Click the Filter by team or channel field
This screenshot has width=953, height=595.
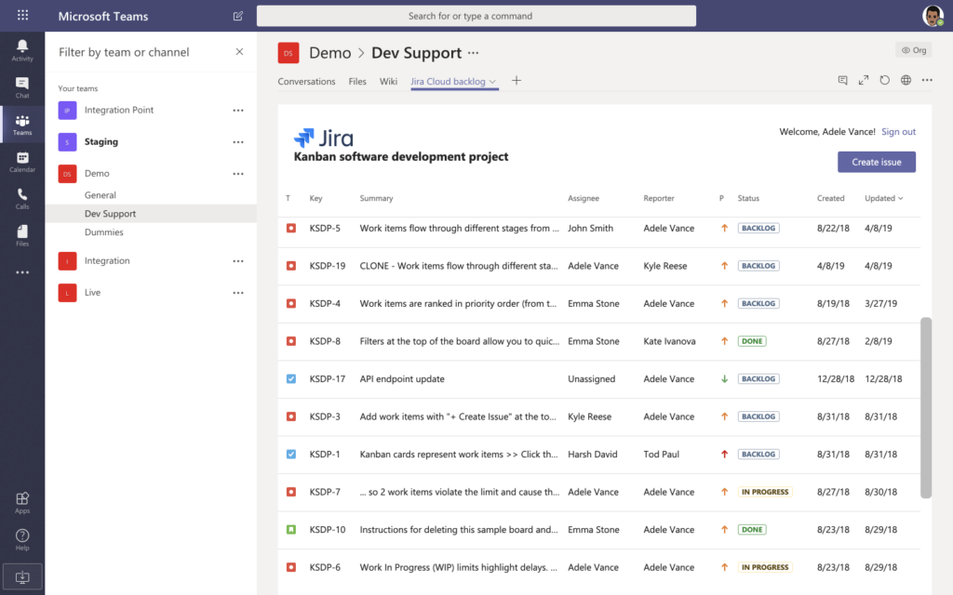(x=124, y=52)
